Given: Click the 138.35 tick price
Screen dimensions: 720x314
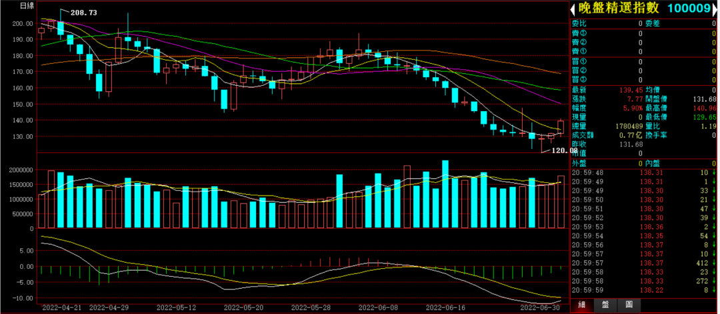Looking at the screenshot, I should [x=650, y=236].
